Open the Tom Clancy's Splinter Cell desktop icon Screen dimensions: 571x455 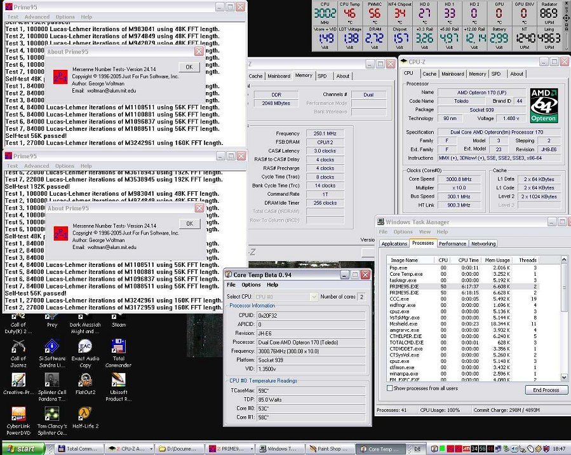point(52,421)
